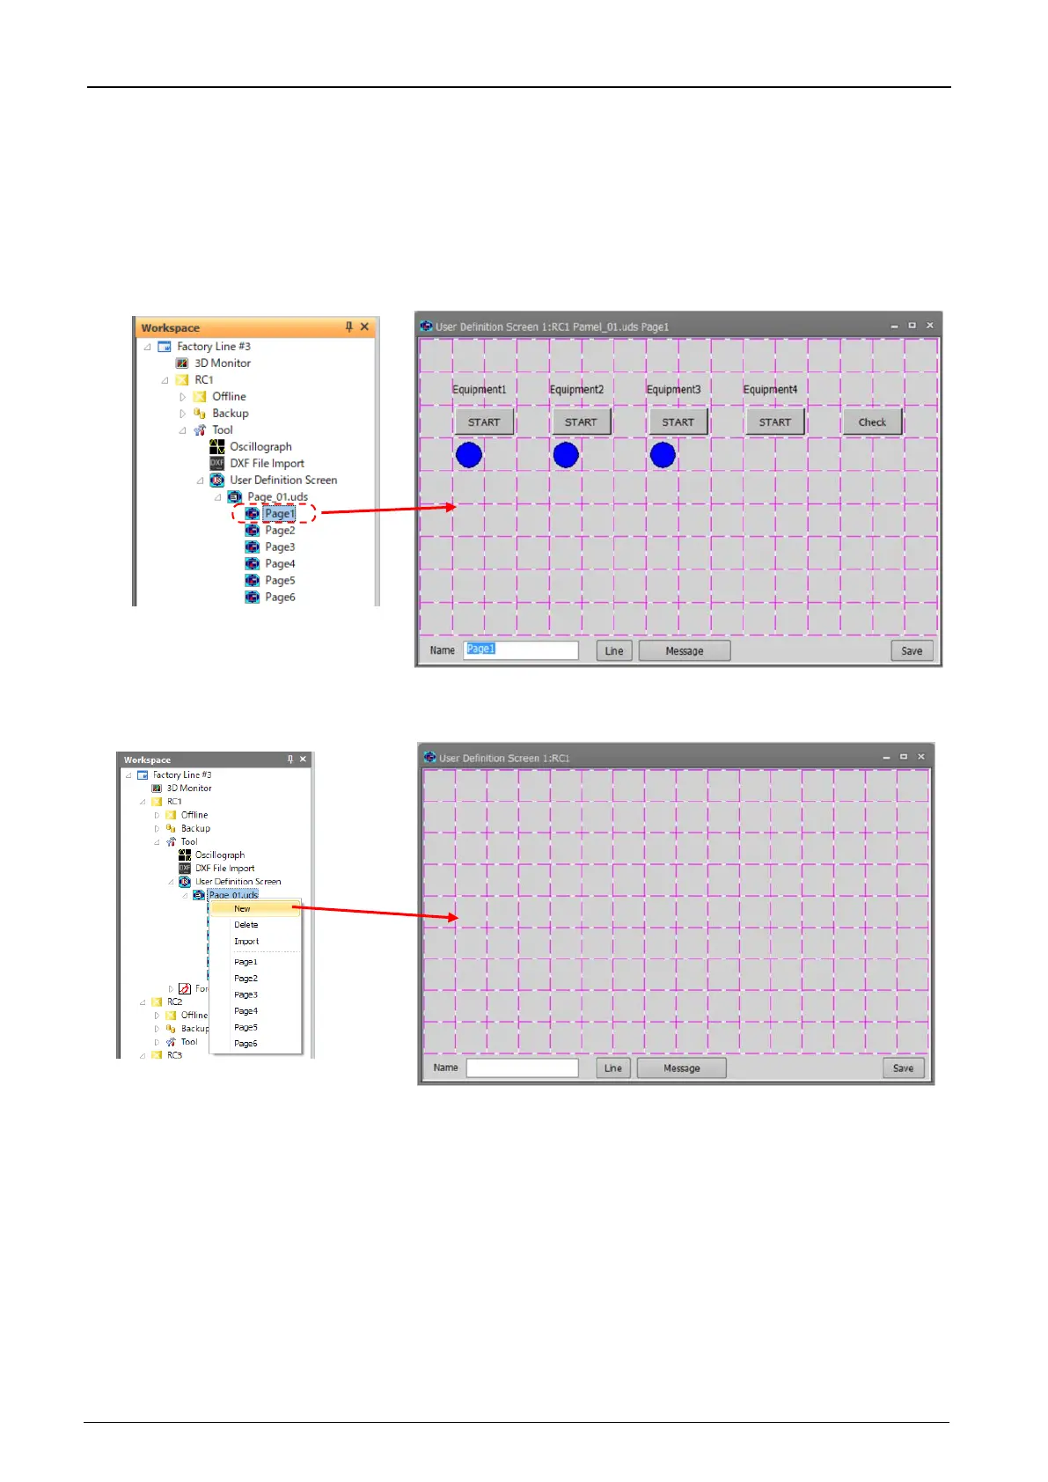Click the Backup icon under RC1 in orange-header Workspace

(200, 414)
